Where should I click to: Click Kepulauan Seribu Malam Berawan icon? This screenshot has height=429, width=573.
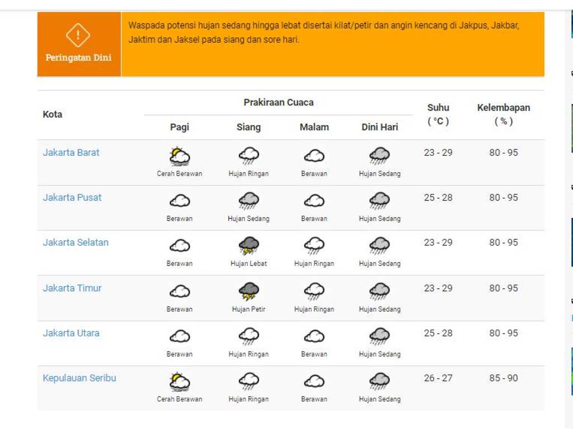(314, 382)
